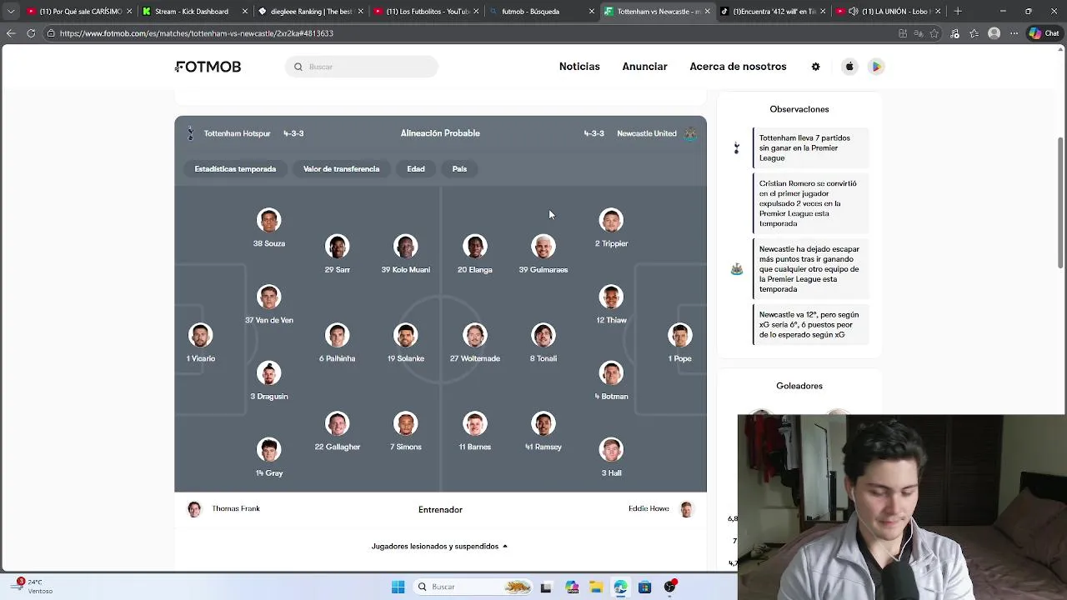Screen dimensions: 1067x600
Task: Open Ramsey player avatar
Action: pyautogui.click(x=543, y=423)
